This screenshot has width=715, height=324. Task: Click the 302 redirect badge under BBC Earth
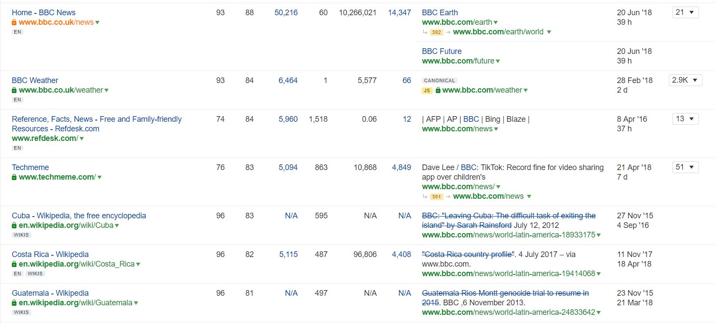[436, 32]
